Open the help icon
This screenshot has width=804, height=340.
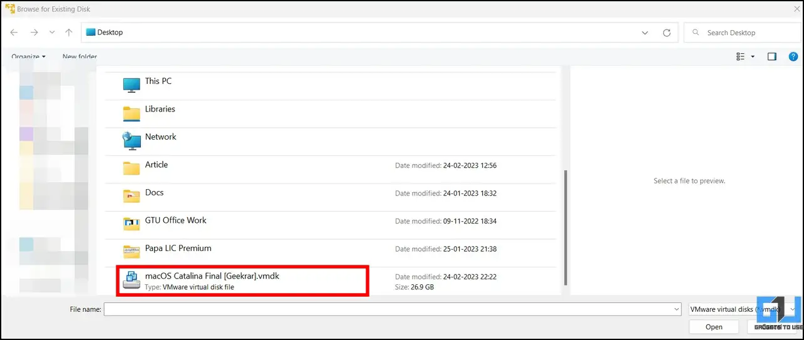tap(793, 56)
